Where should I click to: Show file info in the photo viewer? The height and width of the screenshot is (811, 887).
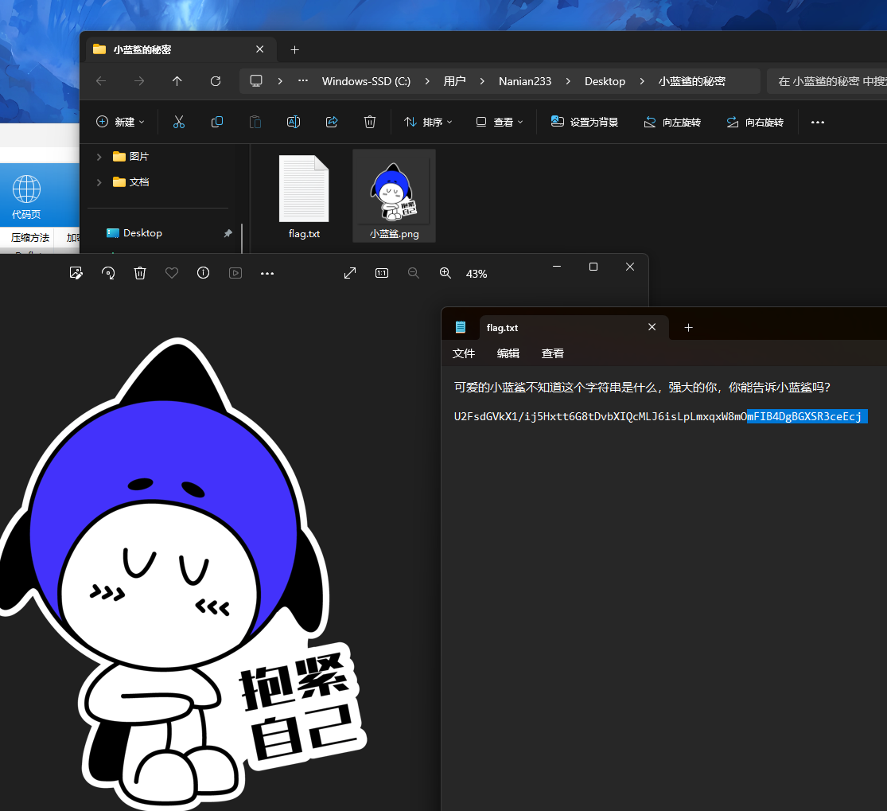[x=204, y=273]
